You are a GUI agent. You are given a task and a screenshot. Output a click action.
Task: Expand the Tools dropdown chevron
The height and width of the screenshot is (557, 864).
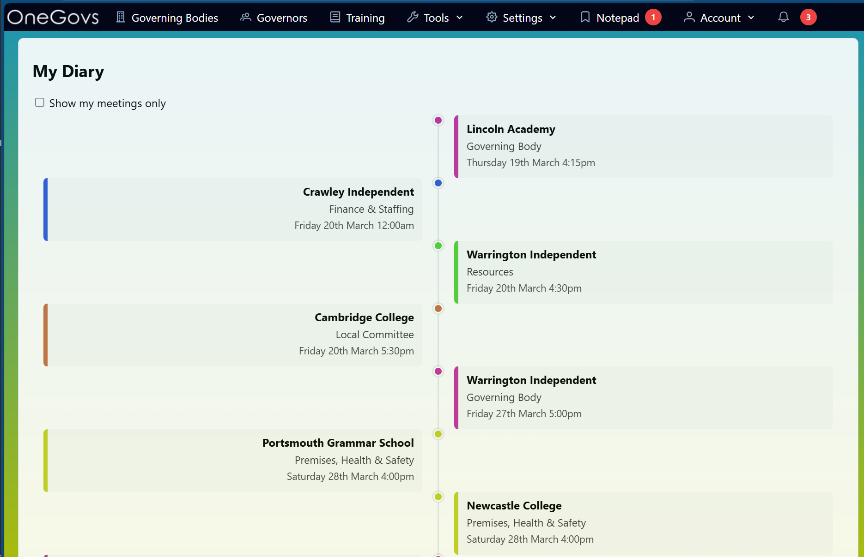coord(459,18)
